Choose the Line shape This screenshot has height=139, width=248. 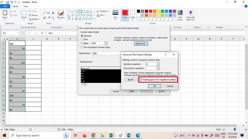click(69, 12)
